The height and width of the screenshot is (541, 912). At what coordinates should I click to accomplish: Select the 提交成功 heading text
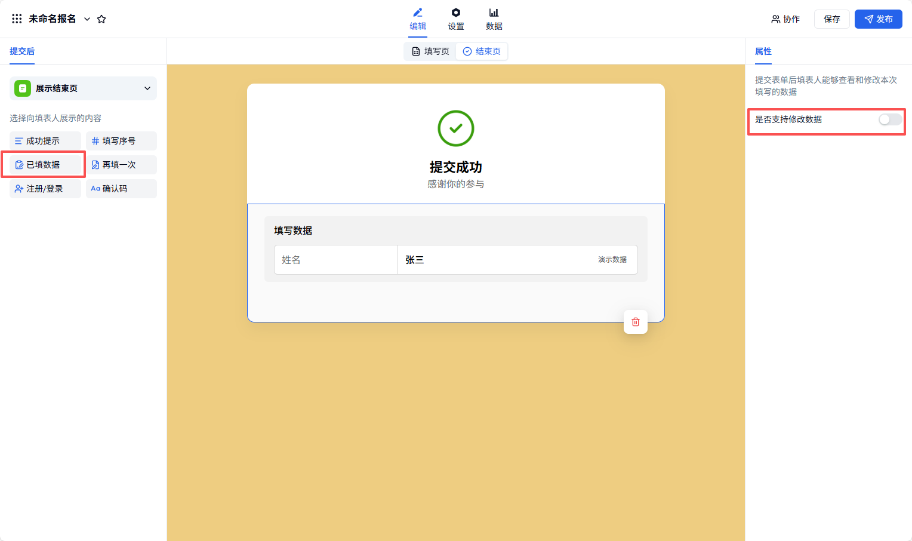pyautogui.click(x=456, y=167)
